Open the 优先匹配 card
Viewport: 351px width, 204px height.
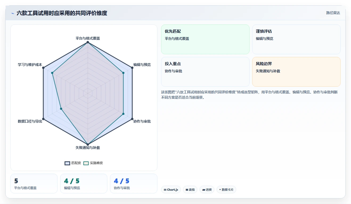205,39
